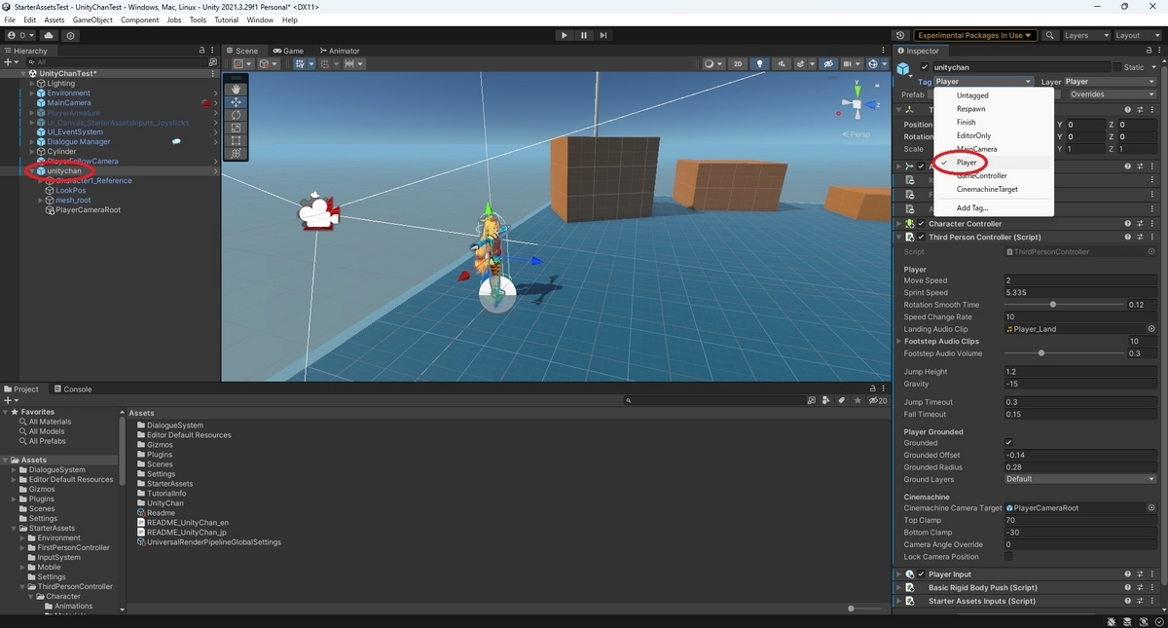
Task: Select the combined Transform tool
Action: click(x=236, y=153)
